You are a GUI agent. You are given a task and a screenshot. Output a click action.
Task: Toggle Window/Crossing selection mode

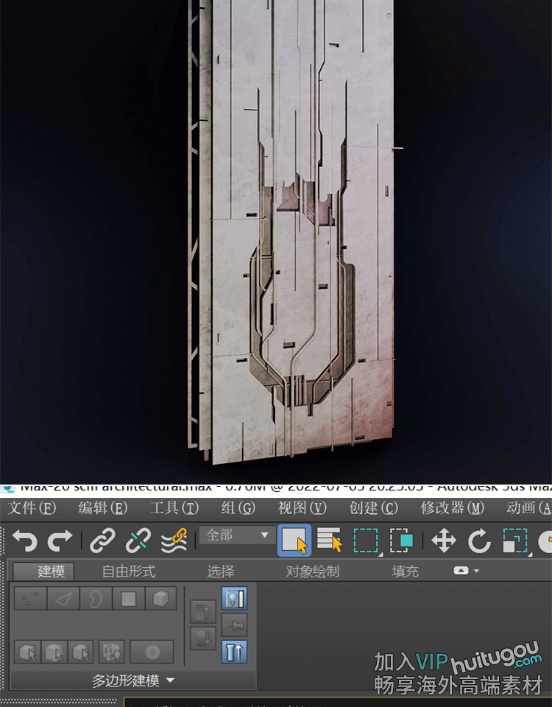(x=401, y=541)
